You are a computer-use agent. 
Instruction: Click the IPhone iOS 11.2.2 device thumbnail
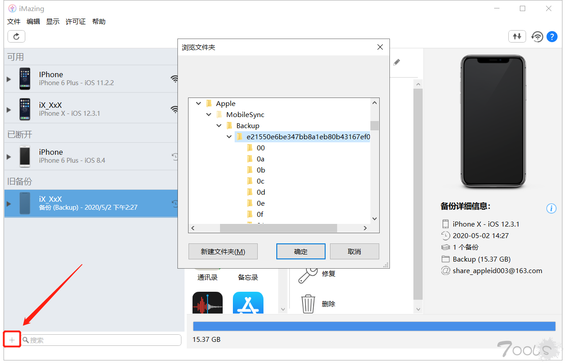coord(25,79)
